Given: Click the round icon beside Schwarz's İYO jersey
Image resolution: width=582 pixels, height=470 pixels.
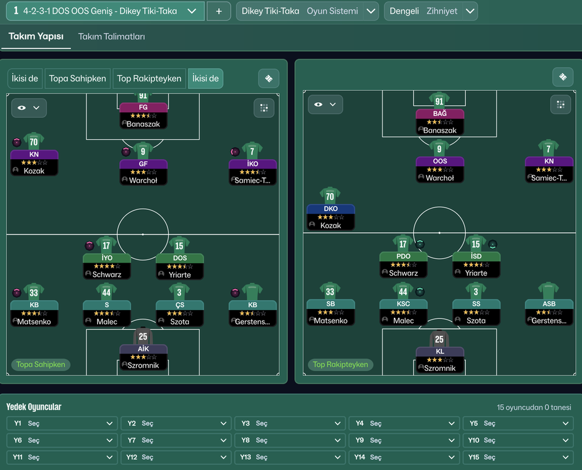Looking at the screenshot, I should pos(89,246).
